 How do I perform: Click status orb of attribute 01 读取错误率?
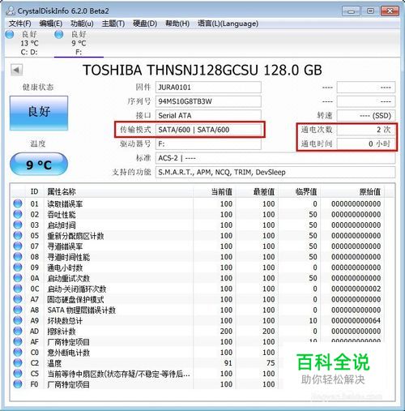pyautogui.click(x=18, y=203)
